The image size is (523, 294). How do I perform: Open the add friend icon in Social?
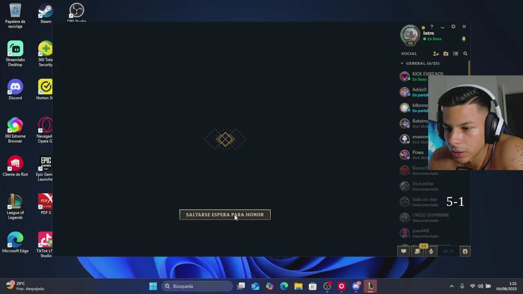436,53
